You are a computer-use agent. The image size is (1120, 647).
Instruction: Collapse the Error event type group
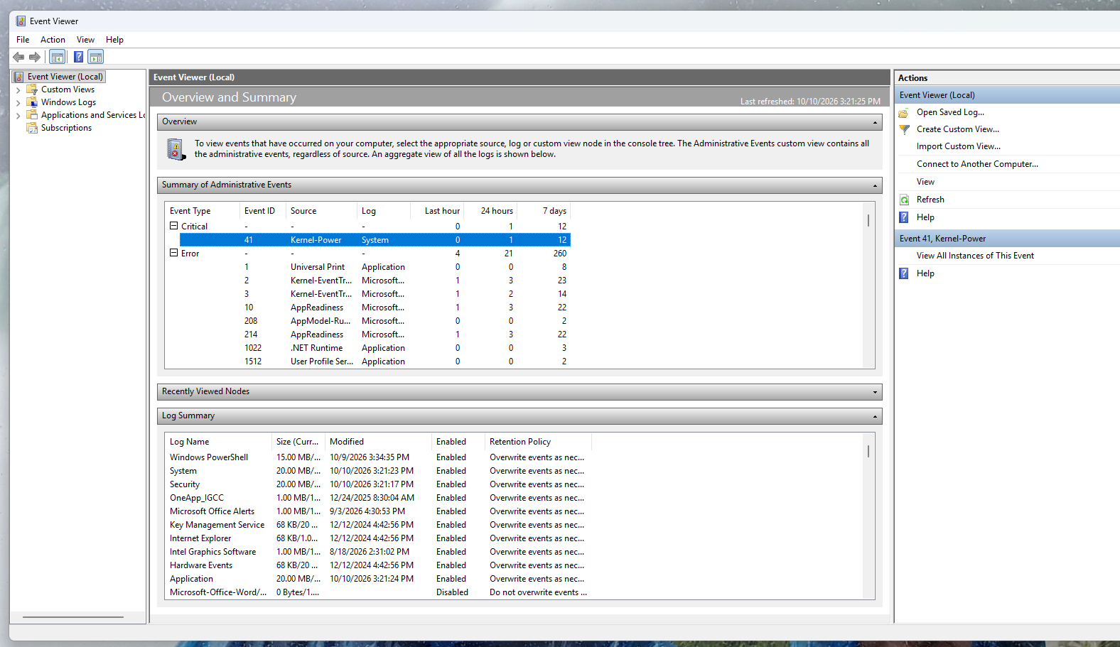173,253
